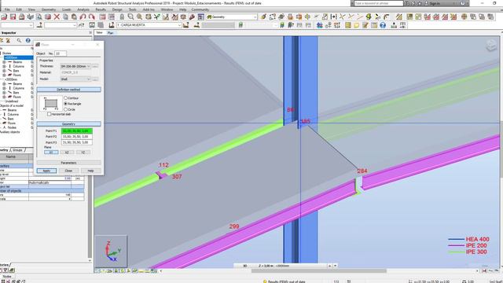
Task: Click the Copy icon in main toolbar
Action: 65,17
